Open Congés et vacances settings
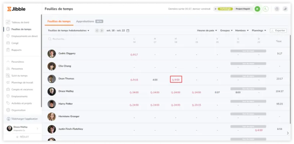This screenshot has width=294, height=144. tap(20, 89)
